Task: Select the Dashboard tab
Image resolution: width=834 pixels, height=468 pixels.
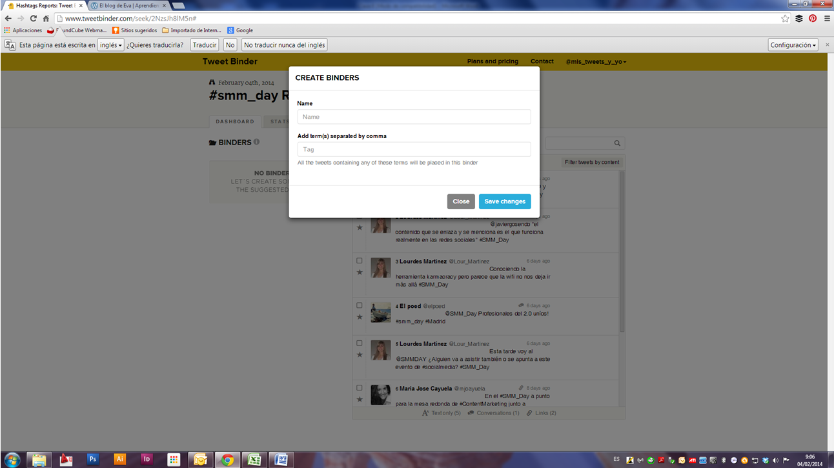Action: coord(235,121)
